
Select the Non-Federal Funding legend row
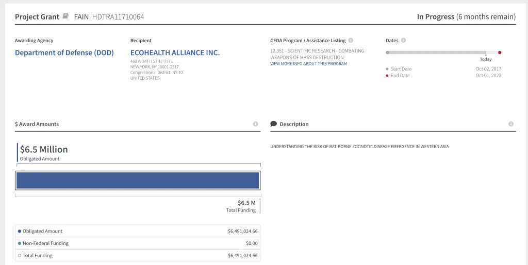pos(138,243)
